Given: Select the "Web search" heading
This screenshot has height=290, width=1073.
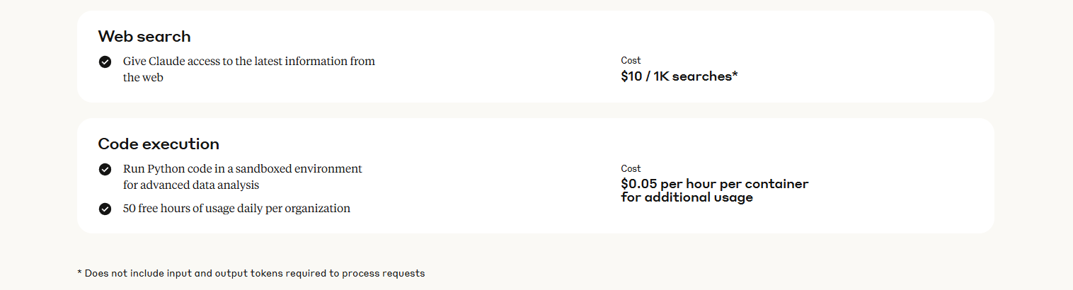Looking at the screenshot, I should tap(144, 36).
